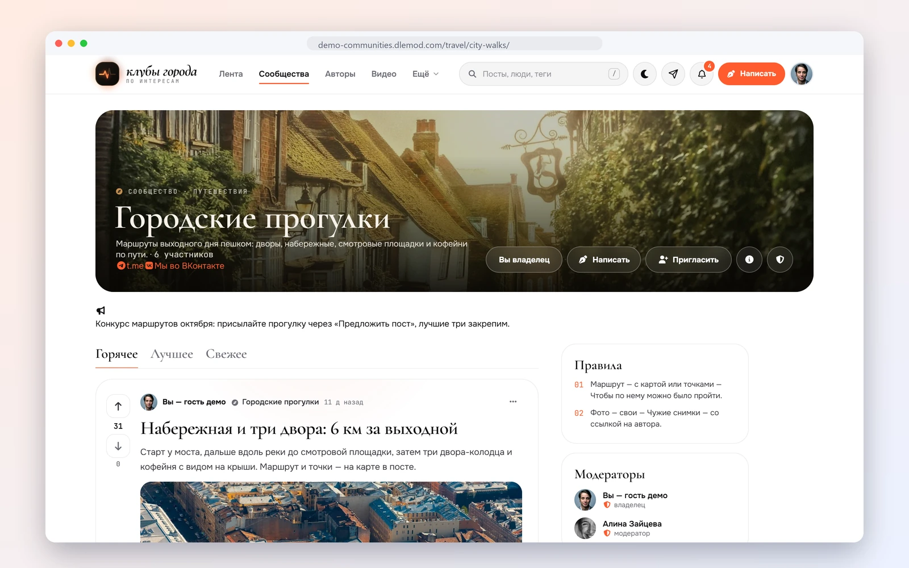Click the search magnifier icon
The image size is (909, 568).
pyautogui.click(x=472, y=74)
